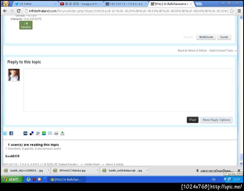Viewport: 244px width, 191px height.
Task: Click the Neutral reputation badge
Action: coord(26,25)
